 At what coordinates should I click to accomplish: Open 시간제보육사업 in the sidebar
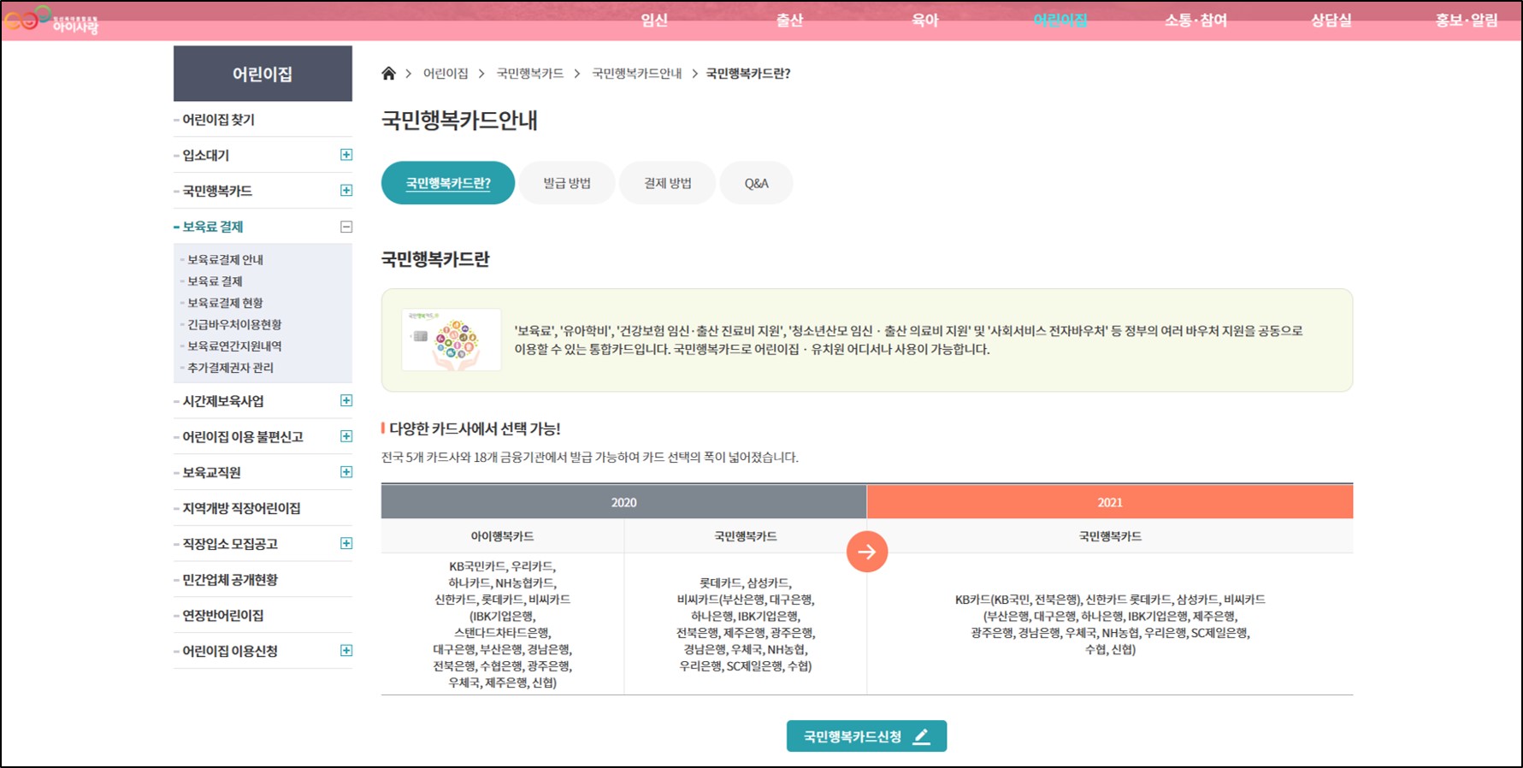click(x=223, y=401)
